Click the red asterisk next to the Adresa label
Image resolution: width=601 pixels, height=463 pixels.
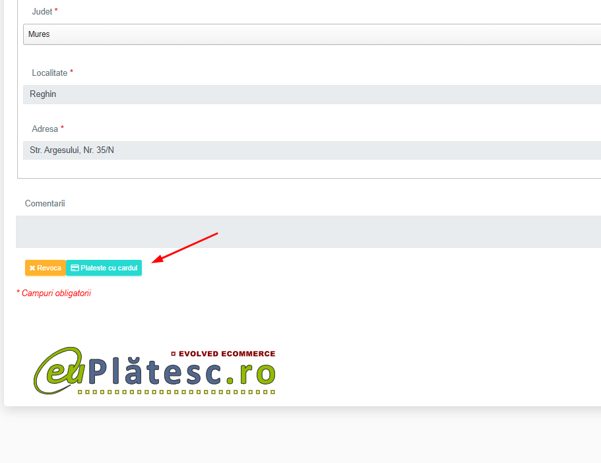point(62,128)
